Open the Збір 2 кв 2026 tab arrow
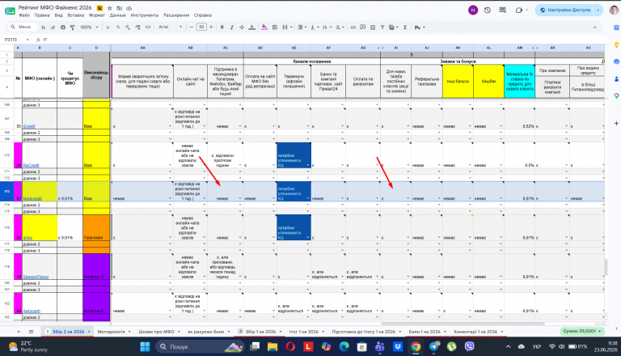 (89, 332)
